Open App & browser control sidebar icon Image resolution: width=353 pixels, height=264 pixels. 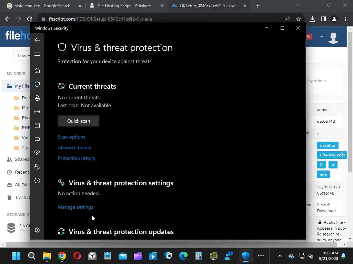click(x=37, y=125)
